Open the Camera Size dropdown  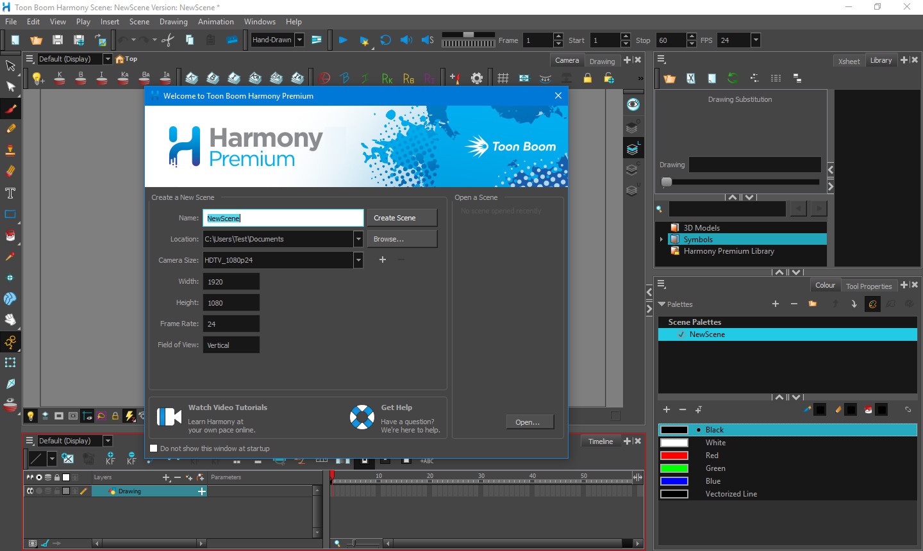coord(358,260)
